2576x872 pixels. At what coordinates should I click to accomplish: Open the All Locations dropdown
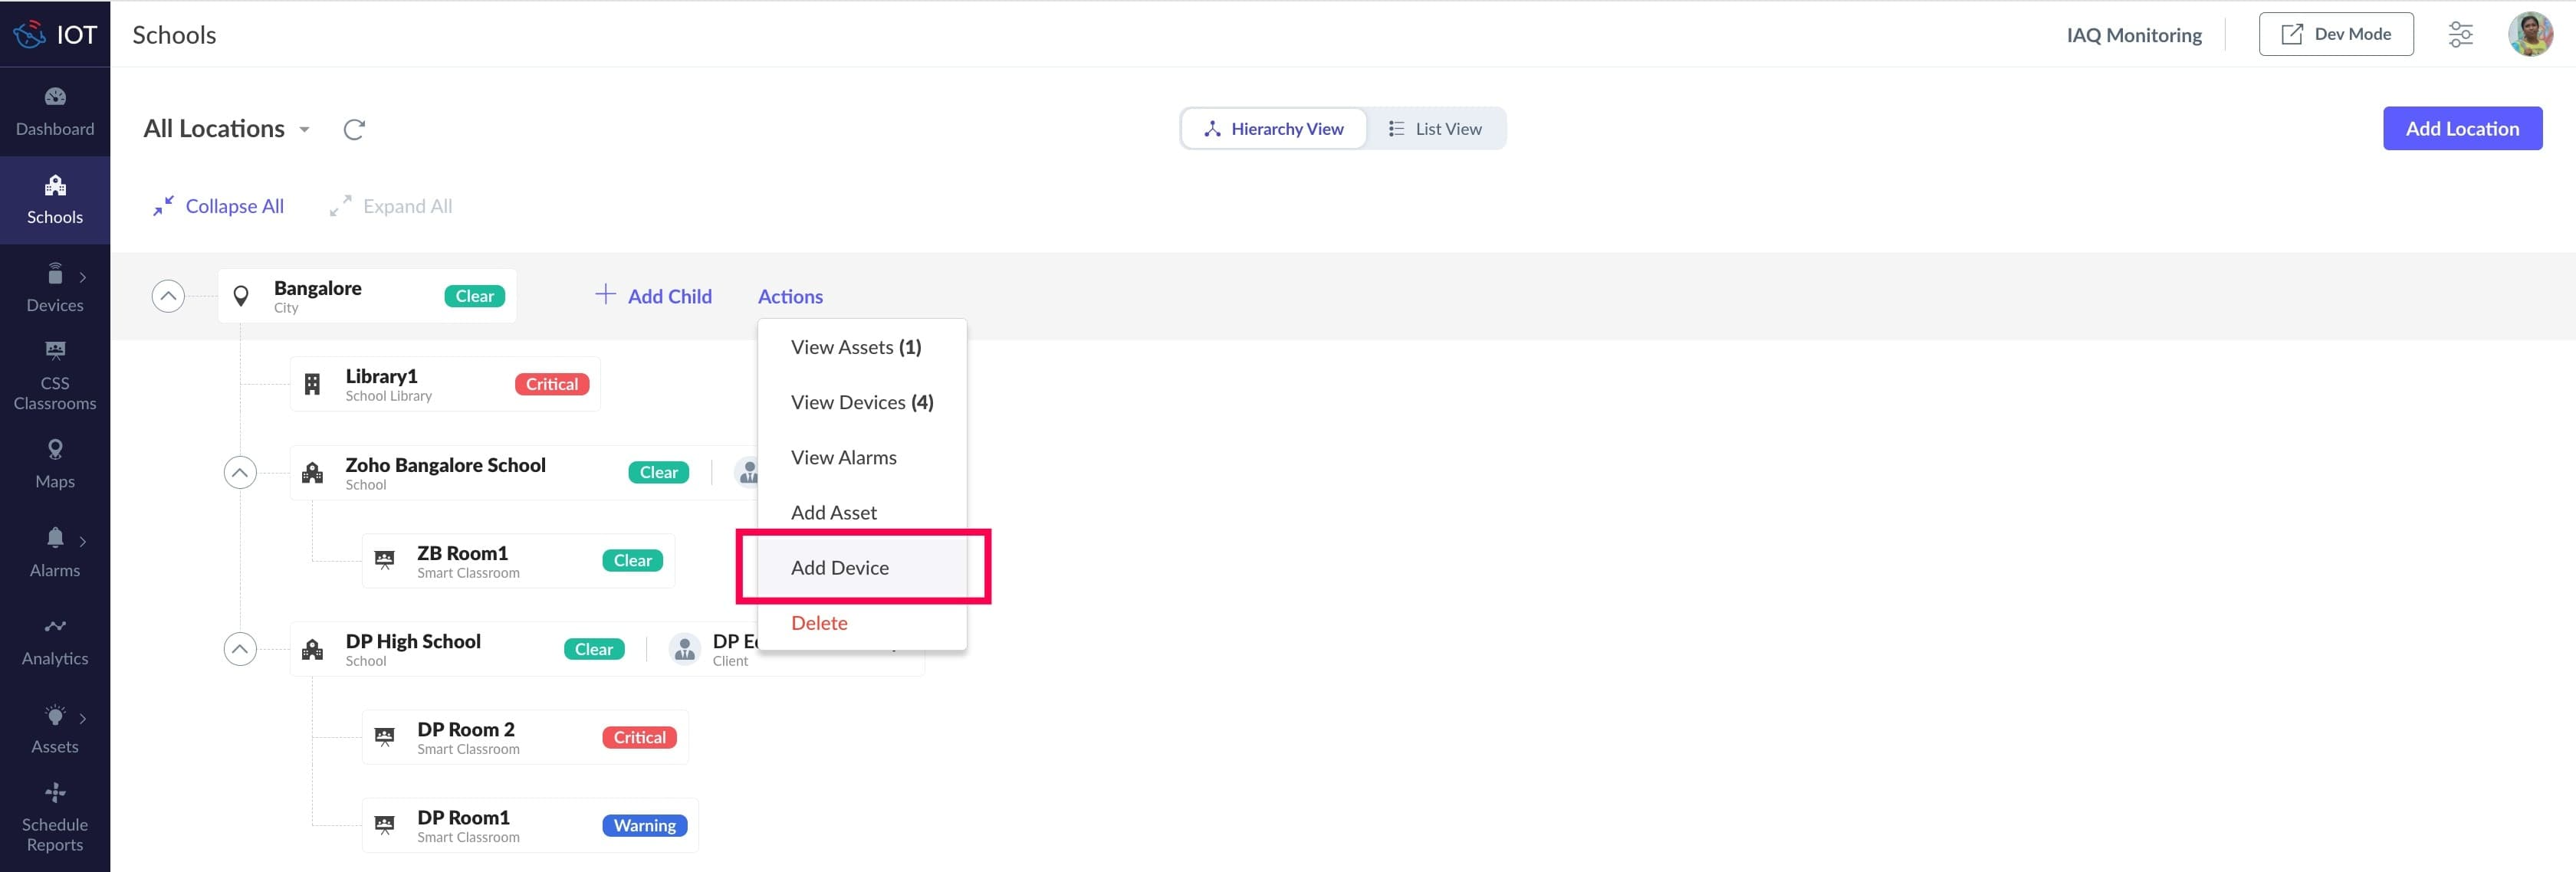227,129
